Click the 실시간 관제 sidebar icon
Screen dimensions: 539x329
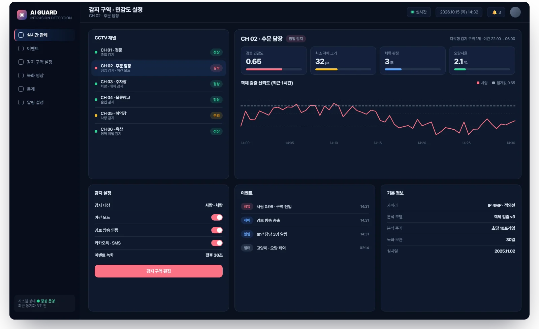pyautogui.click(x=21, y=35)
